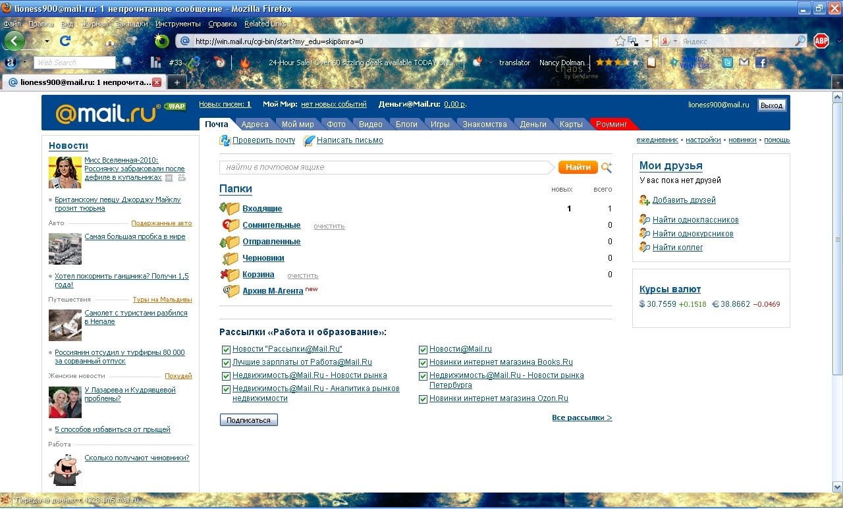Click the Web Search toolbar input

75,63
